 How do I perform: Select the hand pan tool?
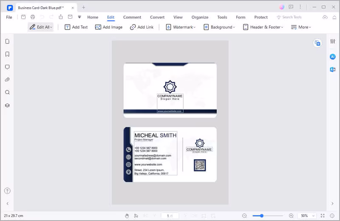tap(127, 215)
